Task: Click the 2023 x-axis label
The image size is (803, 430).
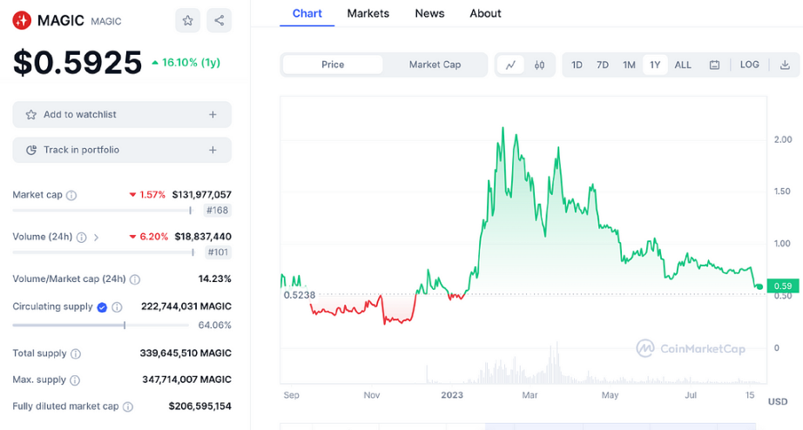Action: click(x=452, y=394)
